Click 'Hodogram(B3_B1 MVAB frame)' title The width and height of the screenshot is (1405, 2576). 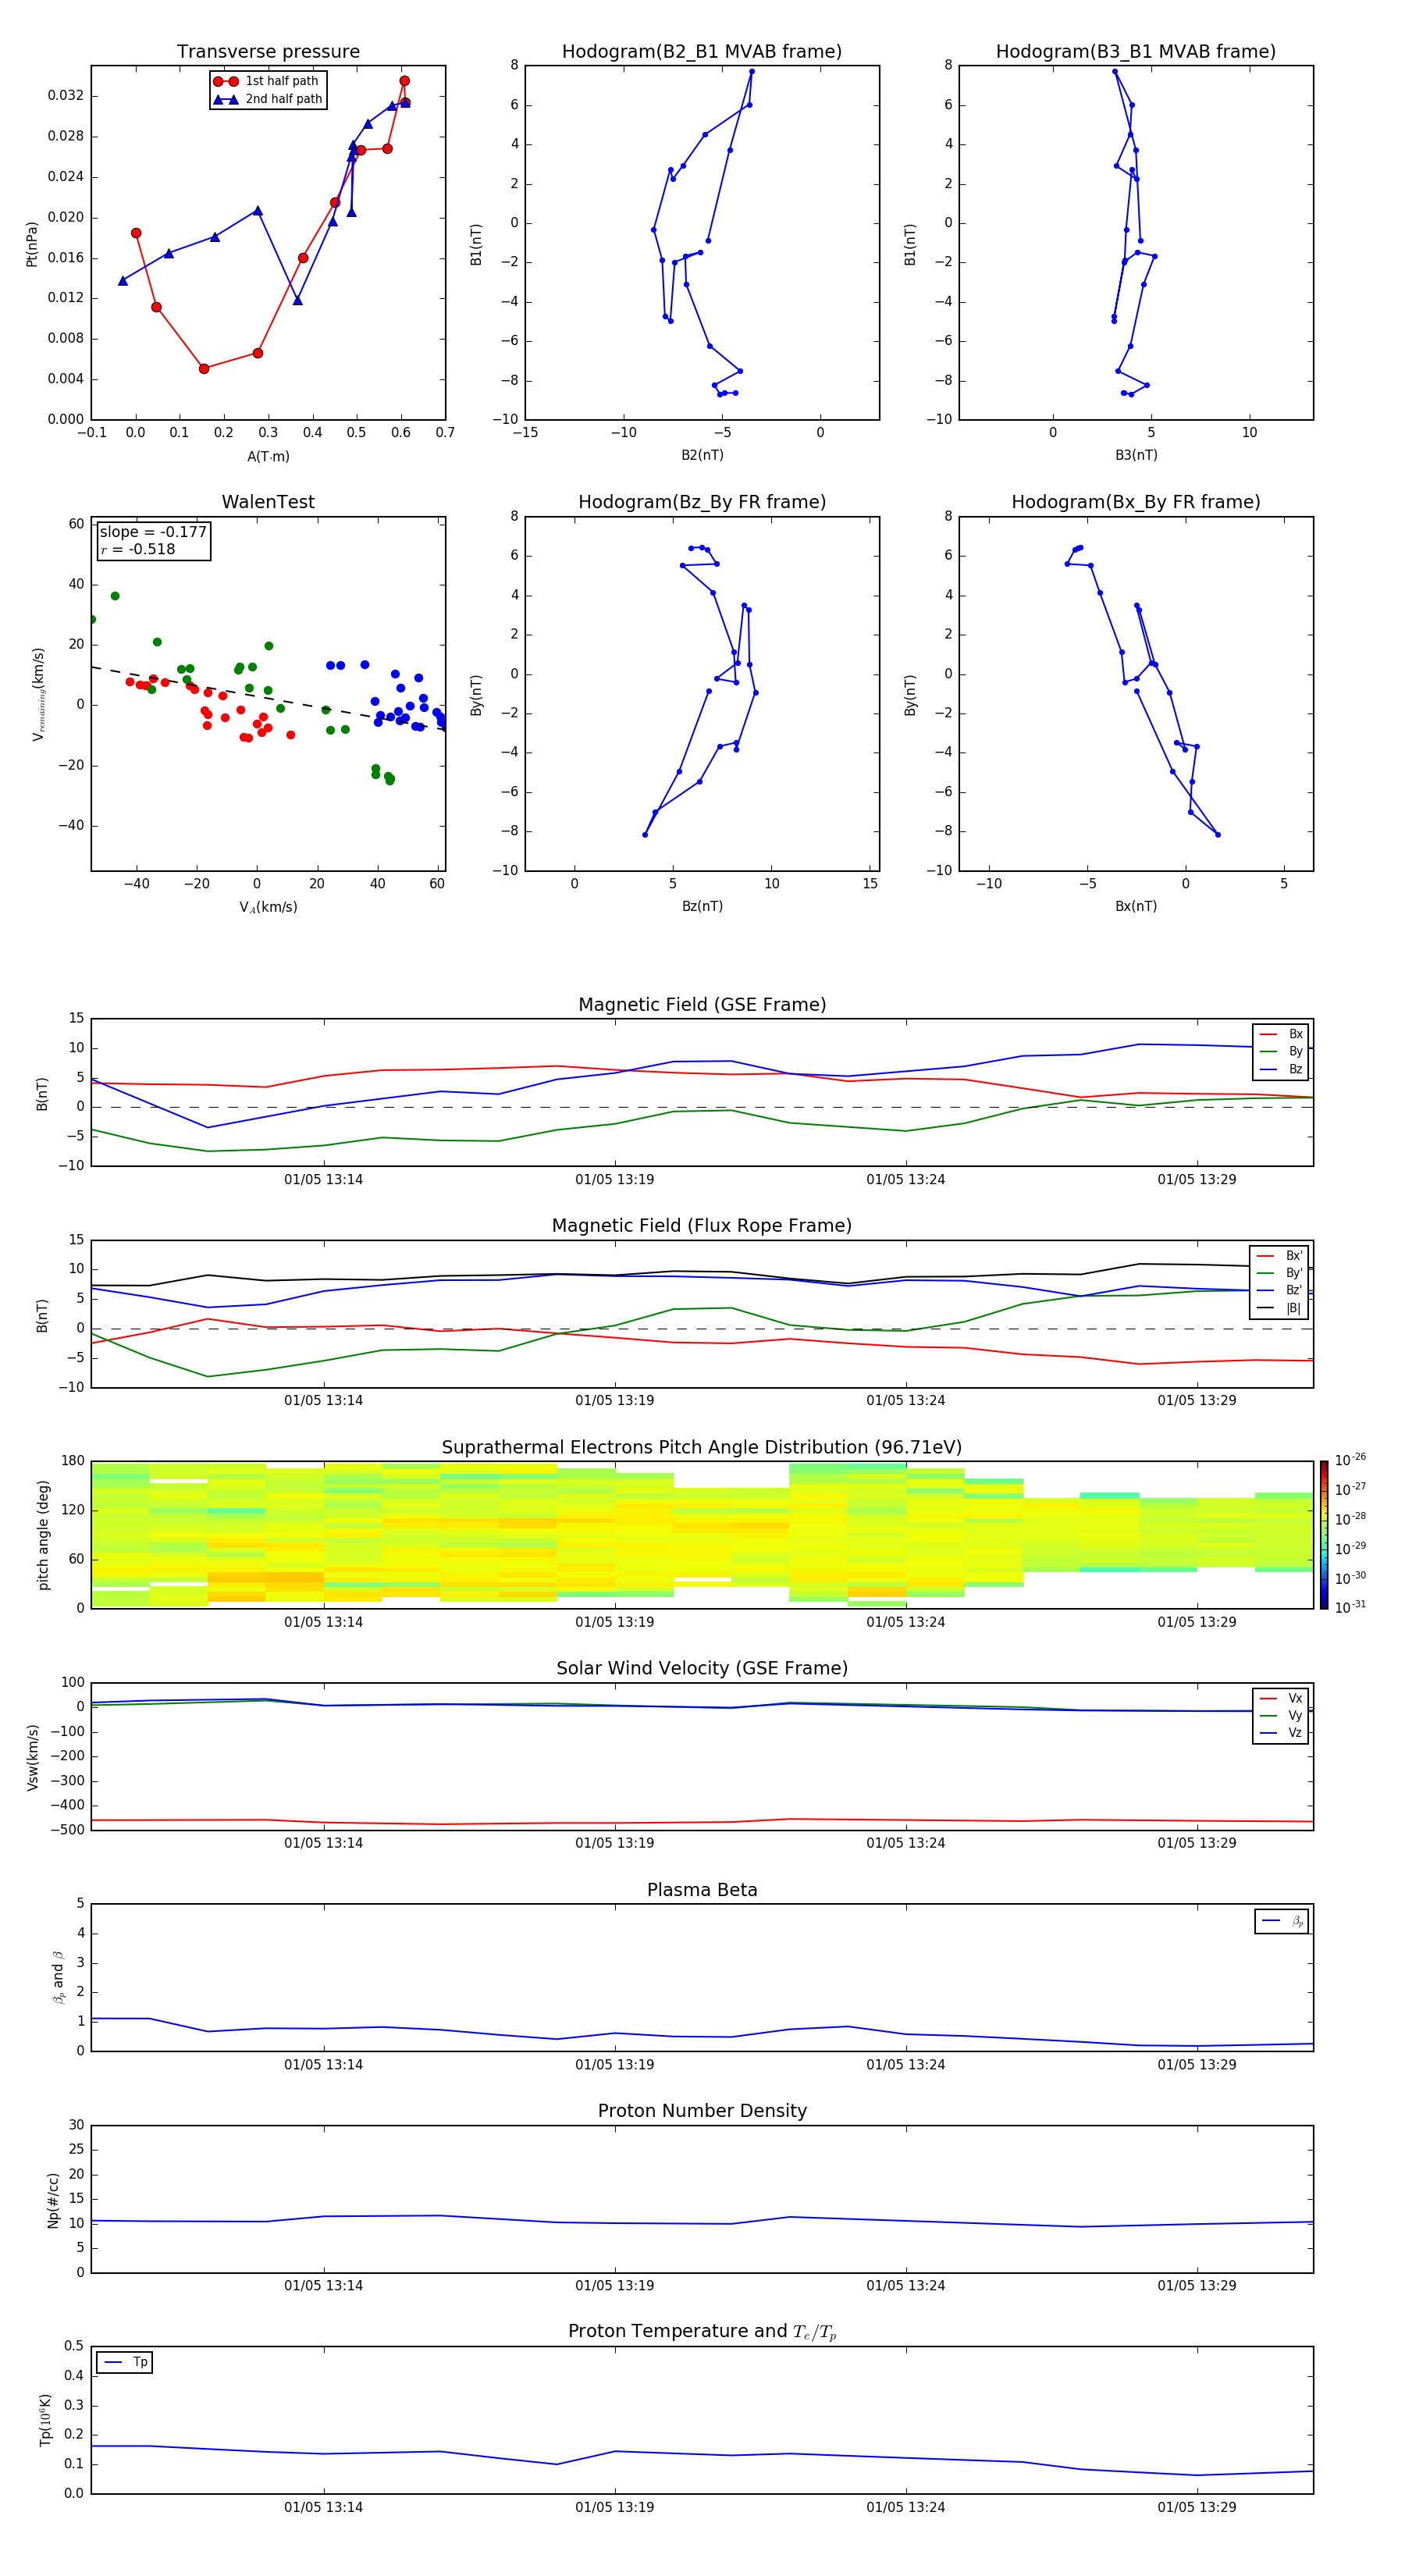(x=1136, y=52)
